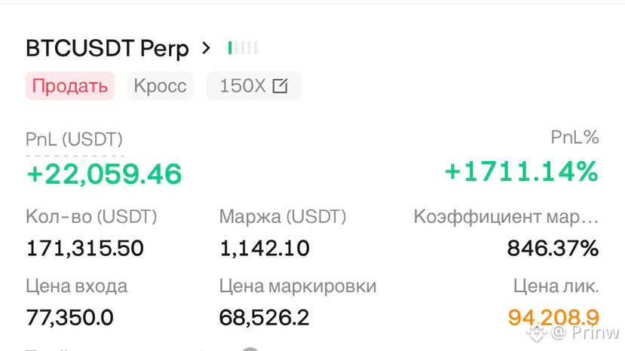625x351 pixels.
Task: Open the leverage edit pencil icon
Action: pos(280,86)
